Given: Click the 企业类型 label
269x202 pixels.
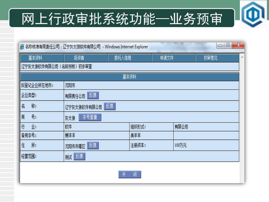Looking at the screenshot, I should pos(29,95).
